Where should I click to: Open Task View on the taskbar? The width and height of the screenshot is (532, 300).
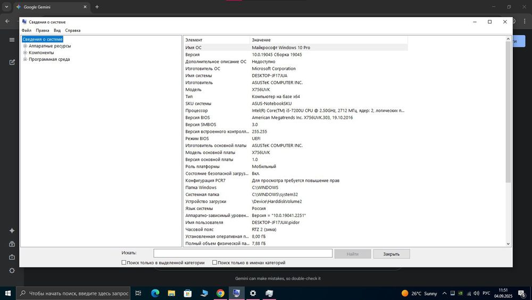pos(138,293)
